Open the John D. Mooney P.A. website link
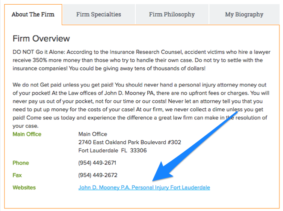Viewport: 283px width, 211px height. (x=144, y=187)
